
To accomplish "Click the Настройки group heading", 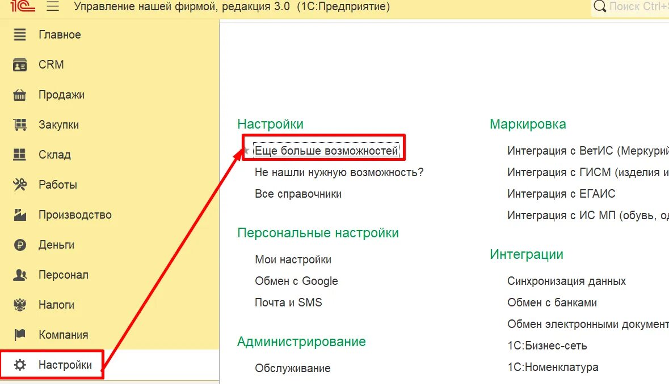I will point(271,124).
